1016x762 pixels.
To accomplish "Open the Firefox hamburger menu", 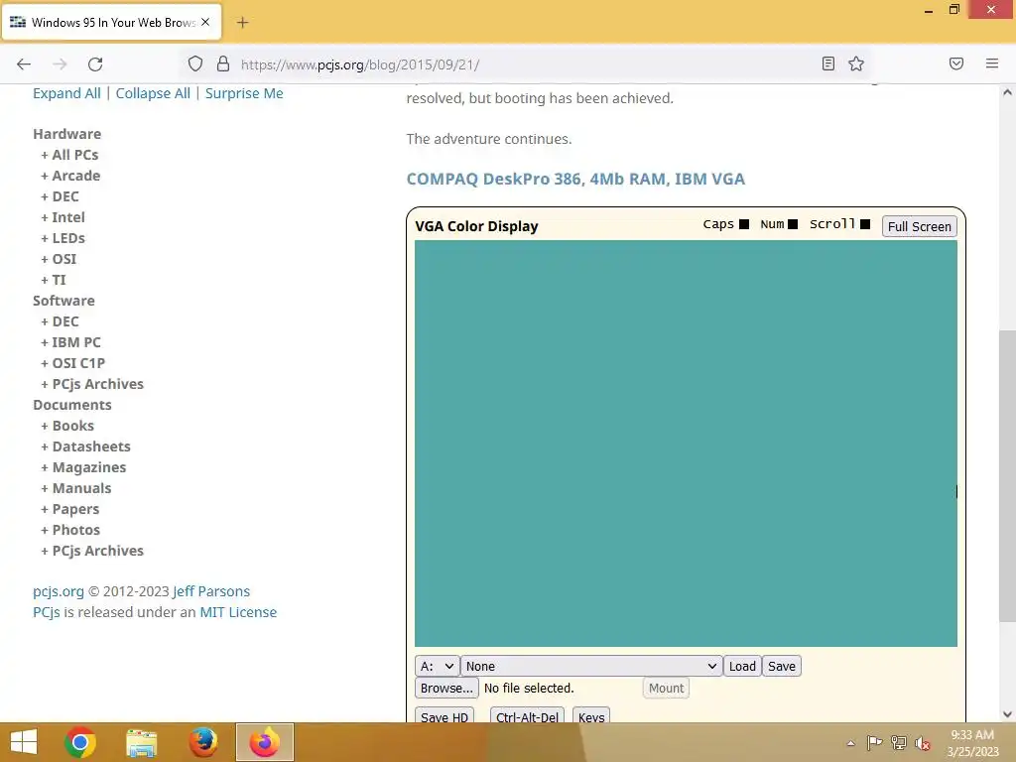I will tap(992, 63).
